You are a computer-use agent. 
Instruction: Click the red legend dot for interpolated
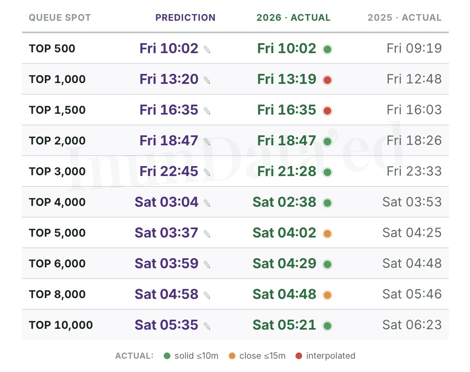click(298, 356)
